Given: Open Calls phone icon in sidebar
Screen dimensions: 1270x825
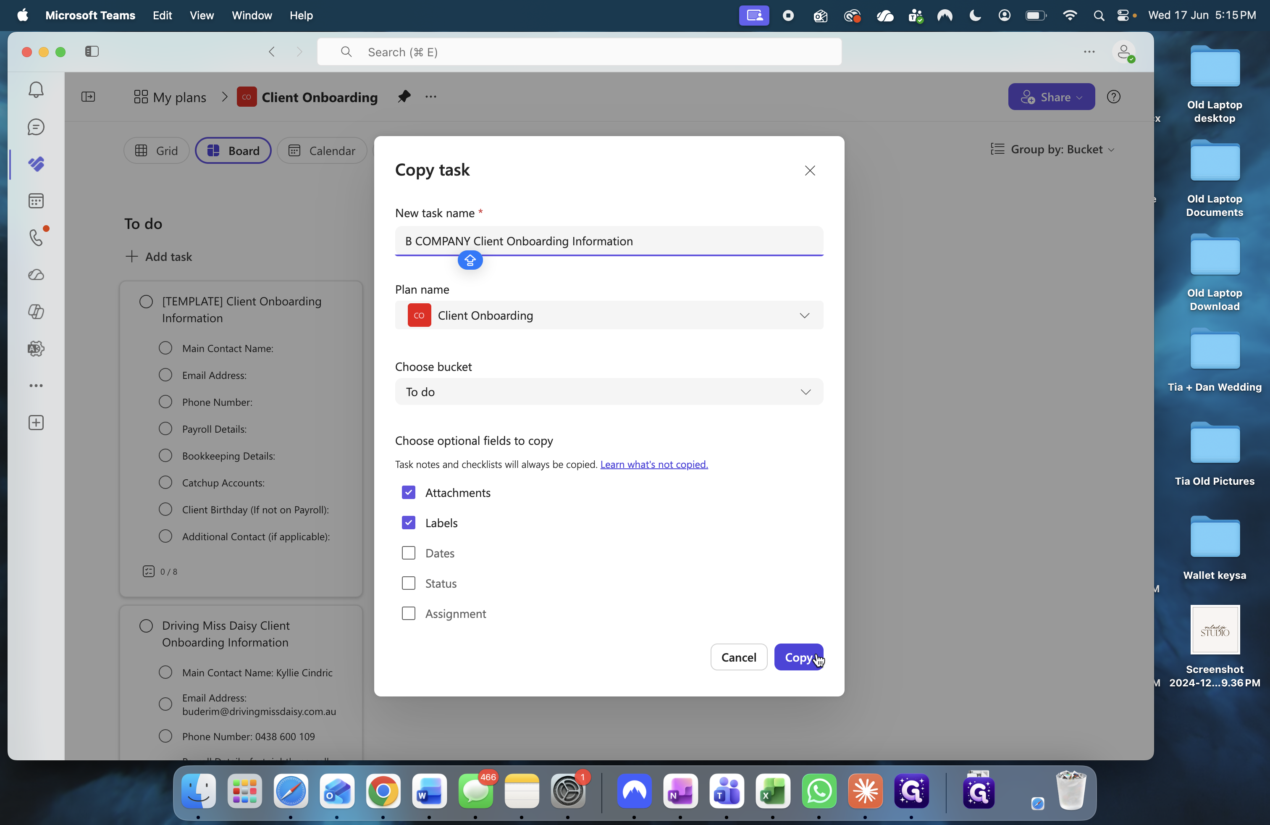Looking at the screenshot, I should click(36, 237).
